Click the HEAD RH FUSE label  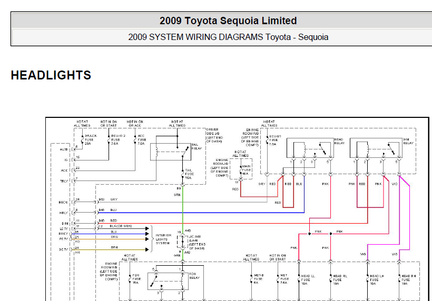coord(409,279)
